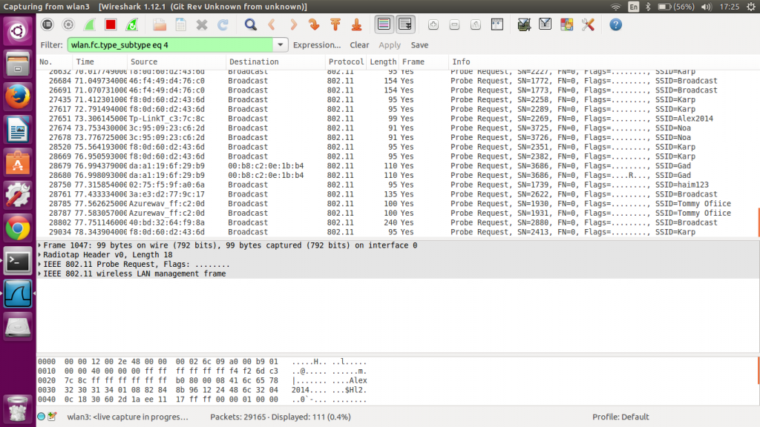Sort by the Length column header
Image resolution: width=760 pixels, height=427 pixels.
click(383, 62)
